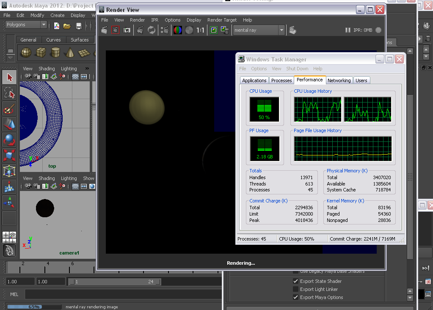Open the Modify menu in Maya
Image resolution: width=433 pixels, height=310 pixels.
click(37, 15)
